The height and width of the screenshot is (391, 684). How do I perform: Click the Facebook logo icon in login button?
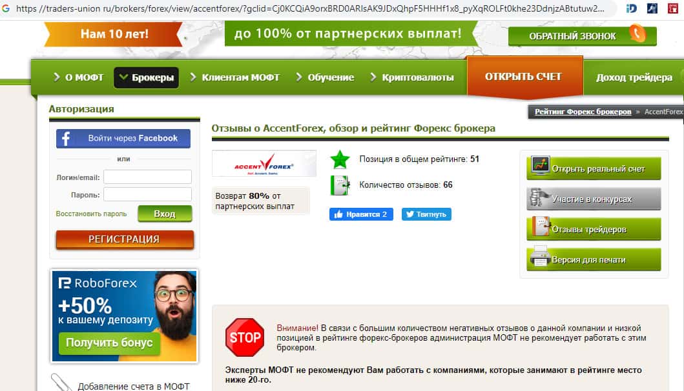66,139
